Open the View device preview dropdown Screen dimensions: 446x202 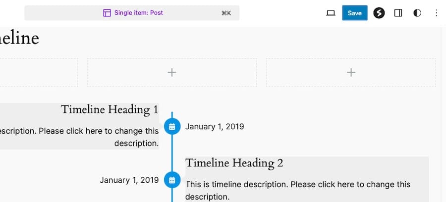(x=331, y=13)
